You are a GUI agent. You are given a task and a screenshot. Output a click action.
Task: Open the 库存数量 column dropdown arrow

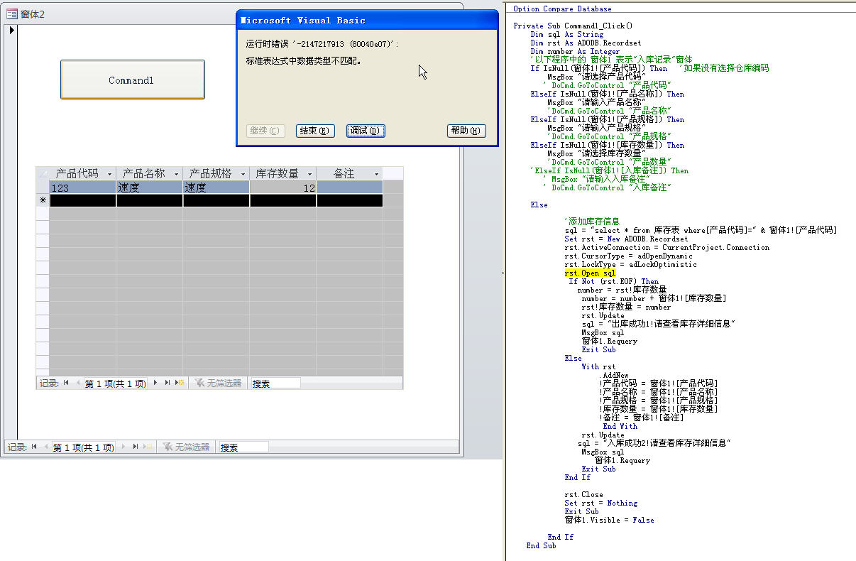click(309, 174)
